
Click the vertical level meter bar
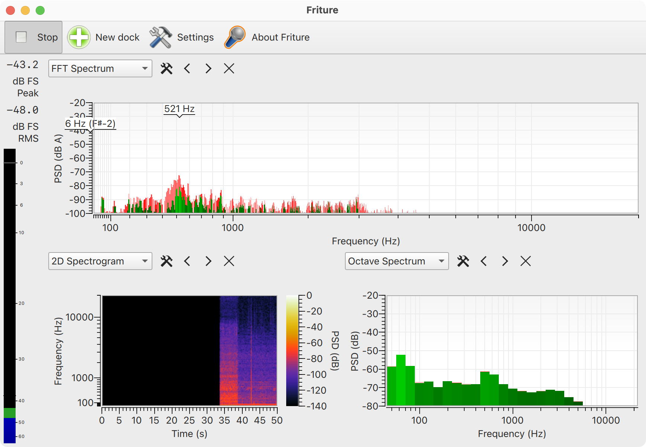(10, 296)
